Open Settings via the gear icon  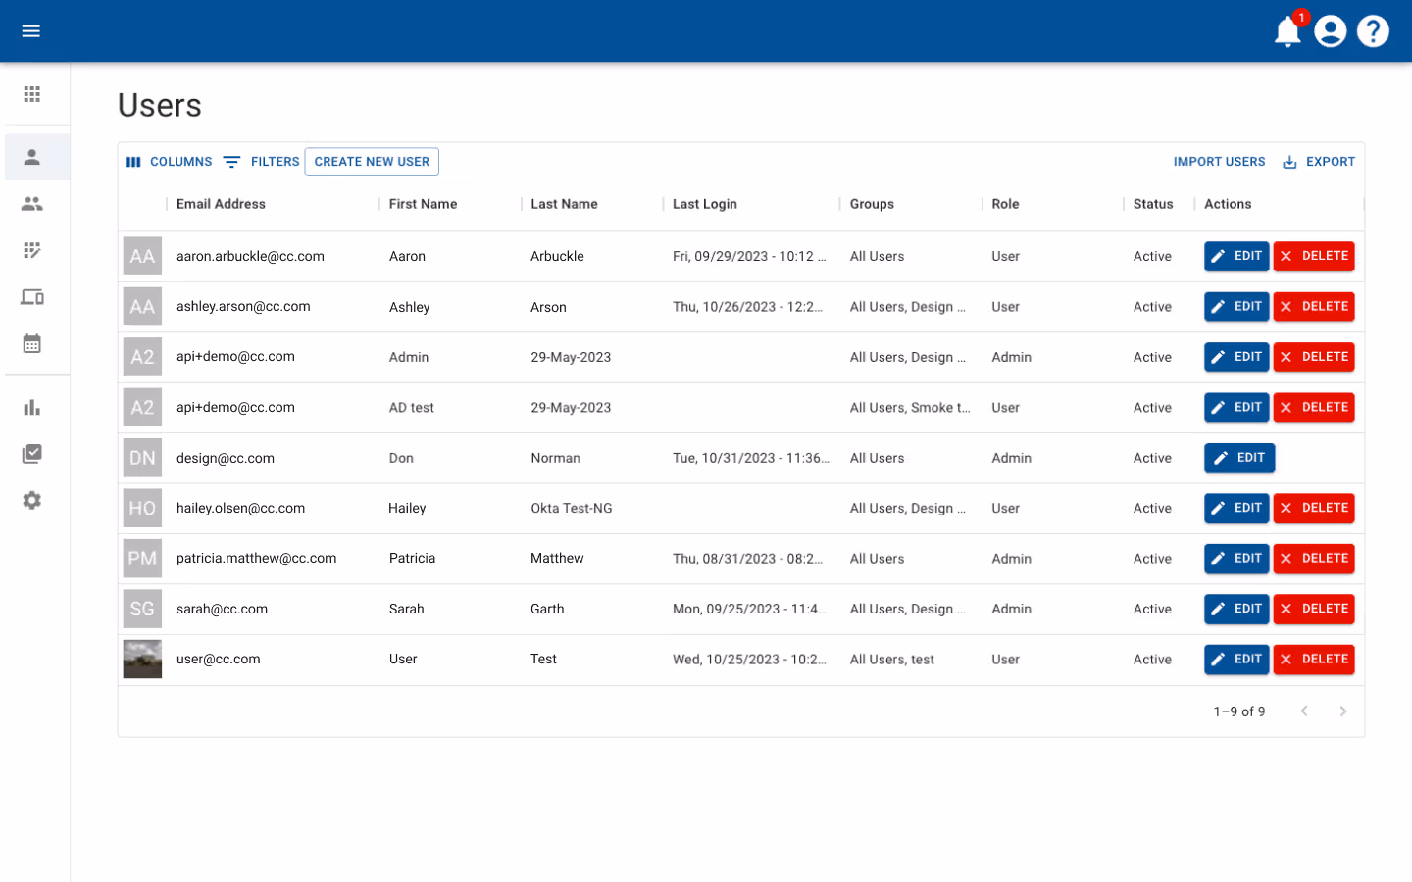[x=31, y=500]
